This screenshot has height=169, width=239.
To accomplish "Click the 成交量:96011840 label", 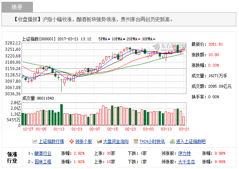I will 38,98.
